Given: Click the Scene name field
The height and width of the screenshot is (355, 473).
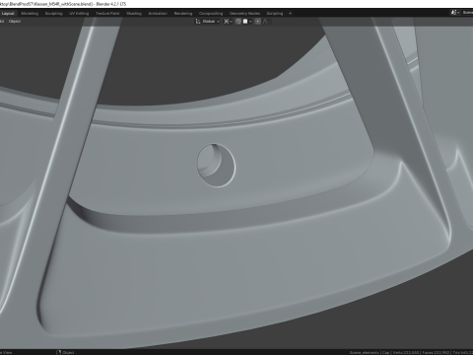Looking at the screenshot, I should click(x=467, y=13).
